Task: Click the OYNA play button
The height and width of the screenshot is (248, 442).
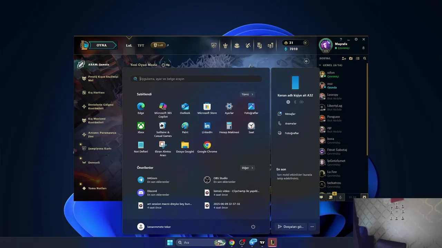Action: [x=102, y=45]
